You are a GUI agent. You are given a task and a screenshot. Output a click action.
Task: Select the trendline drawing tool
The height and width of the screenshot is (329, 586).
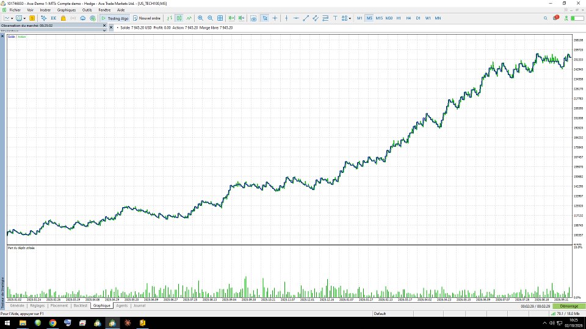coord(306,18)
